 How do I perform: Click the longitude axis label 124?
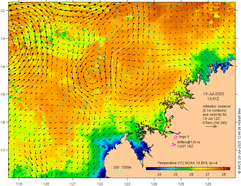154,184
